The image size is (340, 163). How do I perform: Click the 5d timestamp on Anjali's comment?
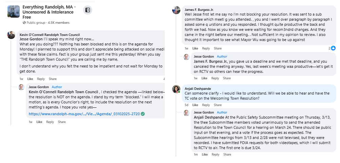[x=186, y=105]
